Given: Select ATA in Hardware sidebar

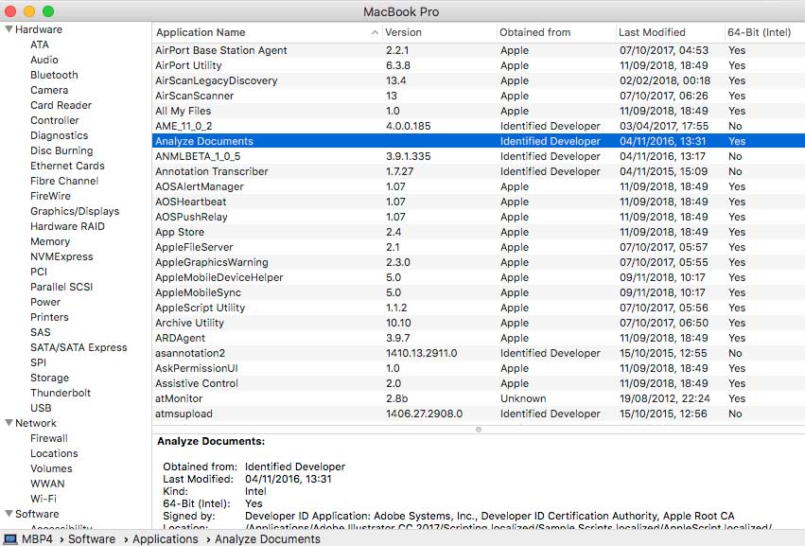Looking at the screenshot, I should (x=40, y=44).
